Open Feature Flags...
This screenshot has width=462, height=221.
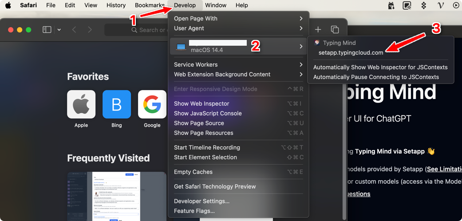238,211
